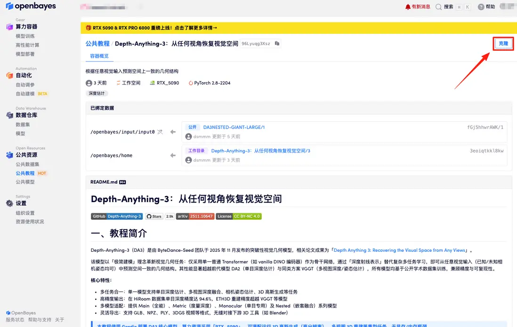Click the search magnifier icon
The width and height of the screenshot is (517, 327).
pos(438,7)
